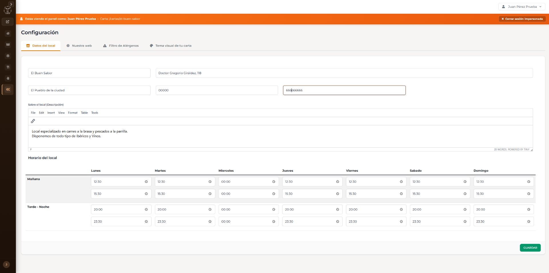
Task: Click the i-carta logo in sidebar
Action: tap(7, 10)
